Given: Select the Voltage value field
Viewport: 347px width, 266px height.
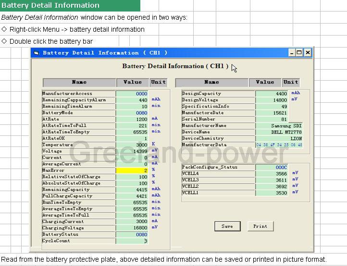Looking at the screenshot, I should click(x=132, y=151).
